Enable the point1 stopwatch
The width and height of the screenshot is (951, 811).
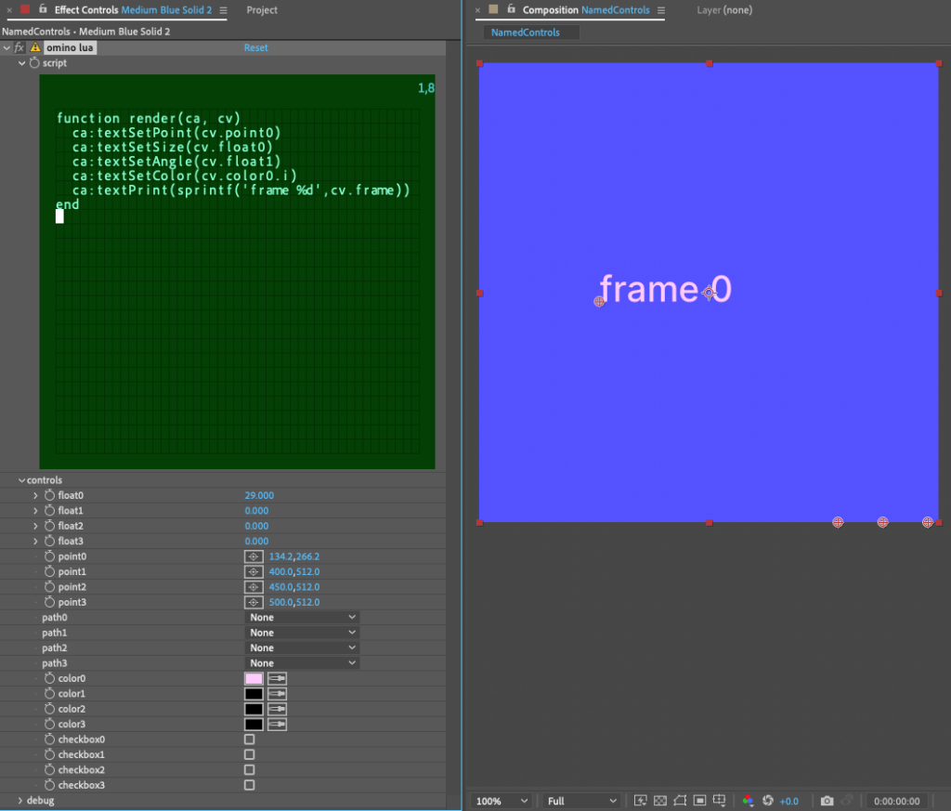point(50,570)
